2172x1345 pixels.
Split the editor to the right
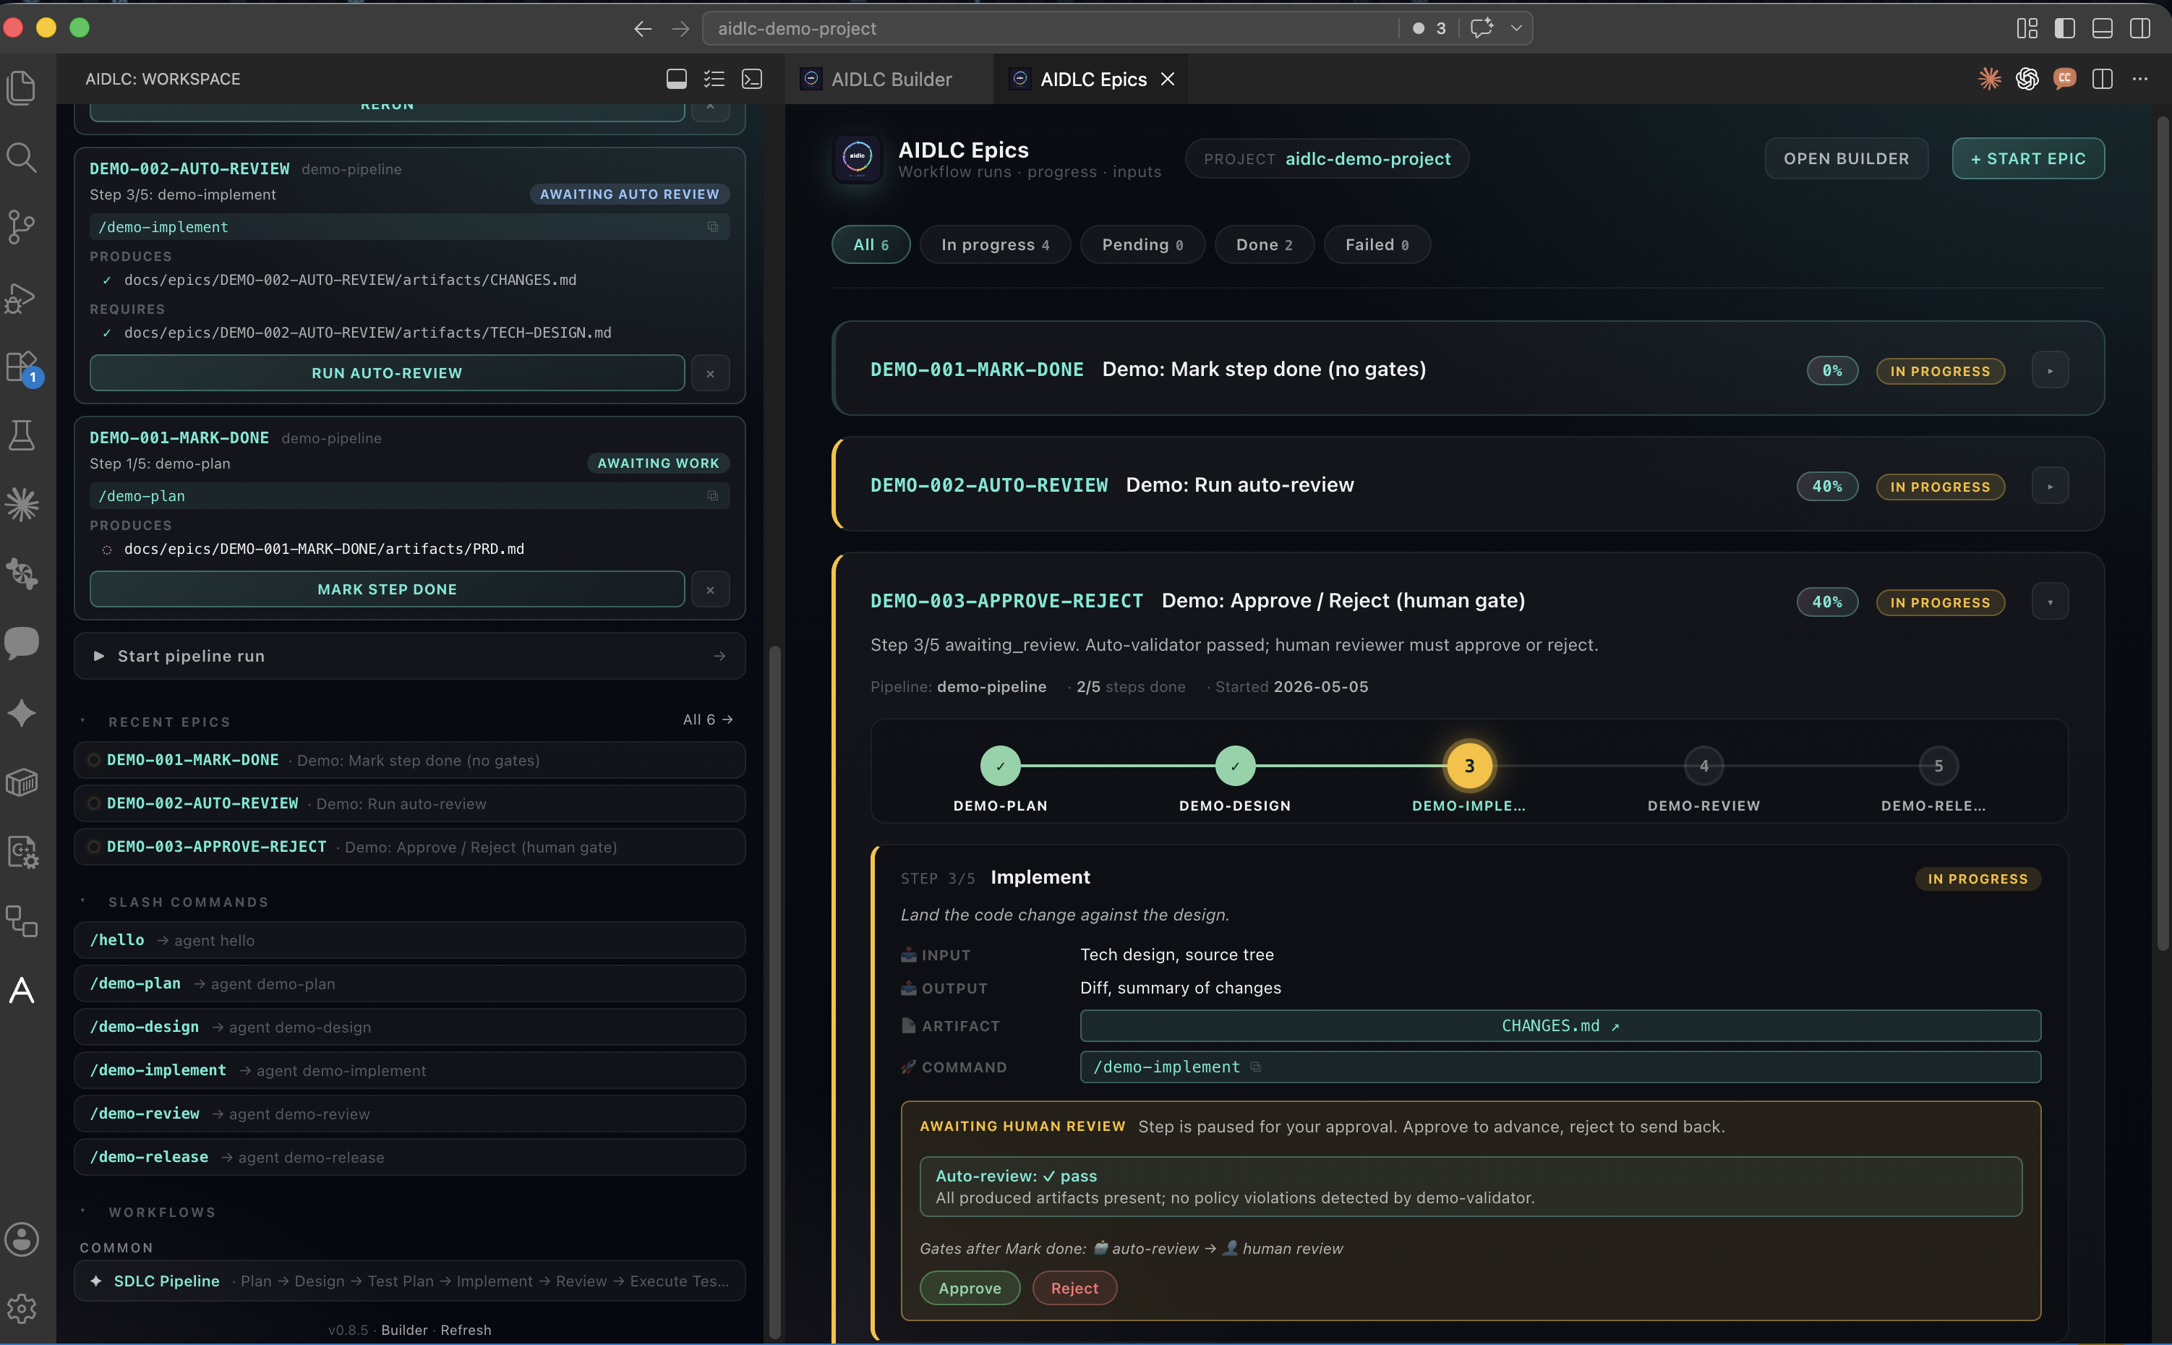click(x=2103, y=79)
